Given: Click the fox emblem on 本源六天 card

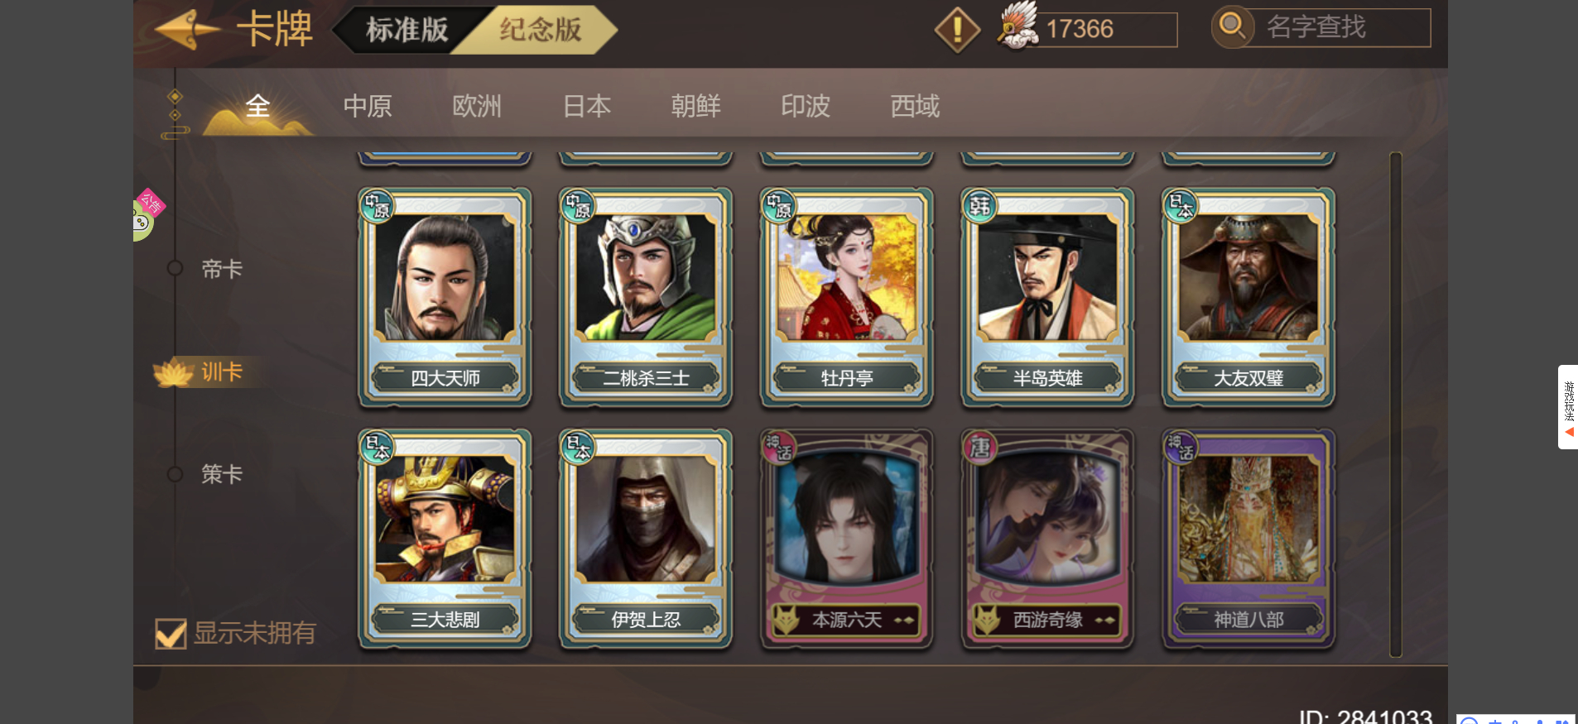Looking at the screenshot, I should coord(786,620).
